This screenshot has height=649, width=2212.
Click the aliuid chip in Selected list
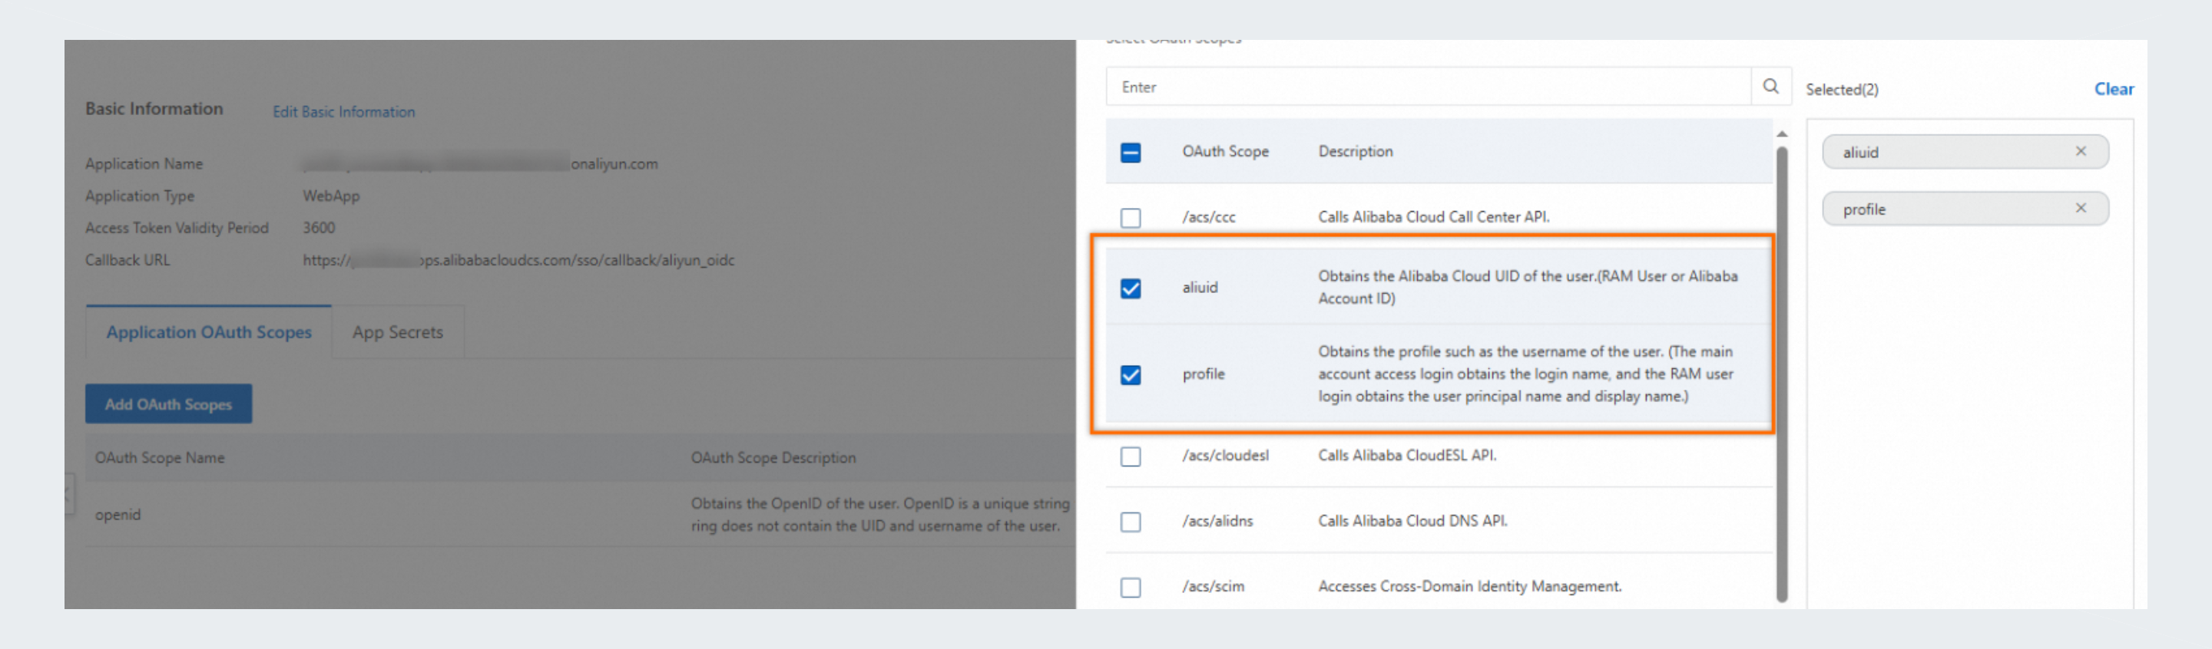click(1965, 152)
